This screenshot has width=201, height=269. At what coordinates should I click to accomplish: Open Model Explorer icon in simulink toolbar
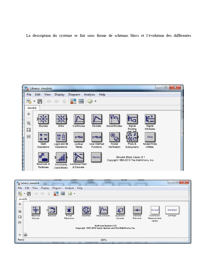tap(81, 101)
